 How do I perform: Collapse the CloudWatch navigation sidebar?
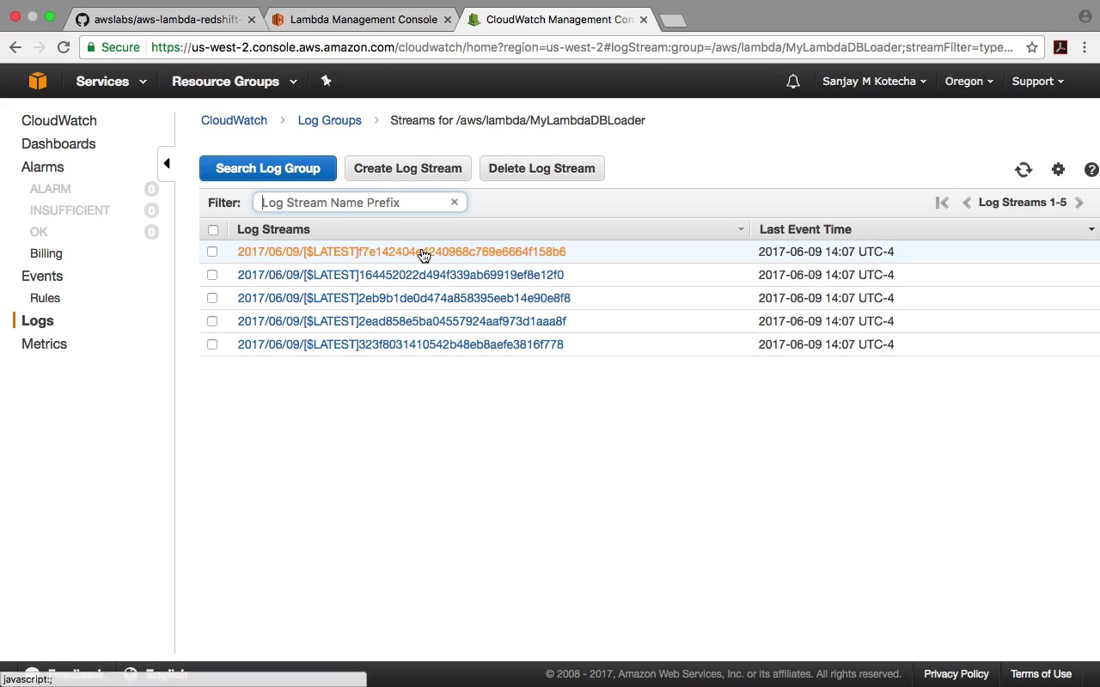coord(167,163)
